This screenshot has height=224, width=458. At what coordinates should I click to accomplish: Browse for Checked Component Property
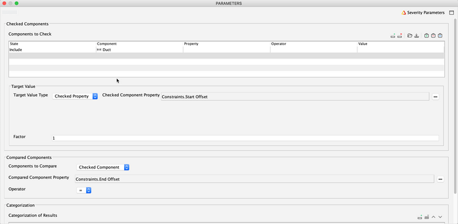point(436,97)
